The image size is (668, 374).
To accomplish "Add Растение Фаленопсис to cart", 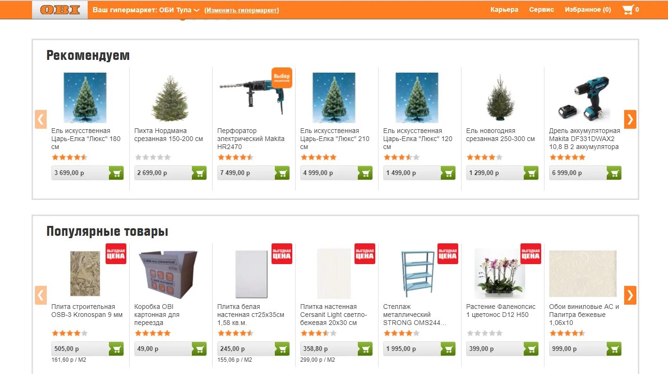I will click(x=531, y=349).
